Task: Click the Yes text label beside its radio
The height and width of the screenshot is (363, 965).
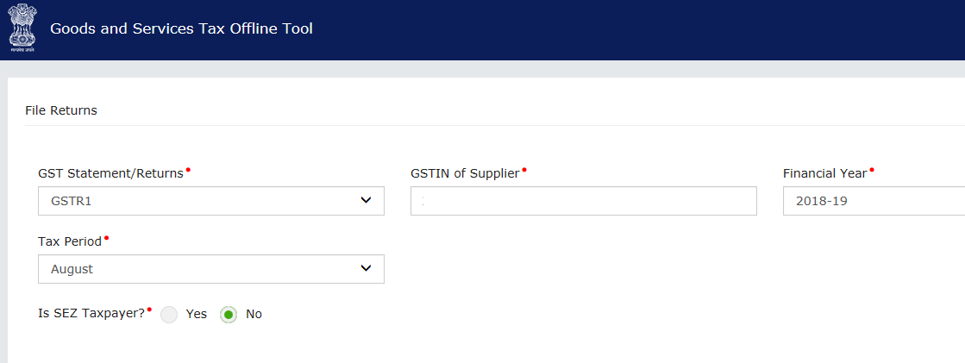Action: pyautogui.click(x=197, y=315)
